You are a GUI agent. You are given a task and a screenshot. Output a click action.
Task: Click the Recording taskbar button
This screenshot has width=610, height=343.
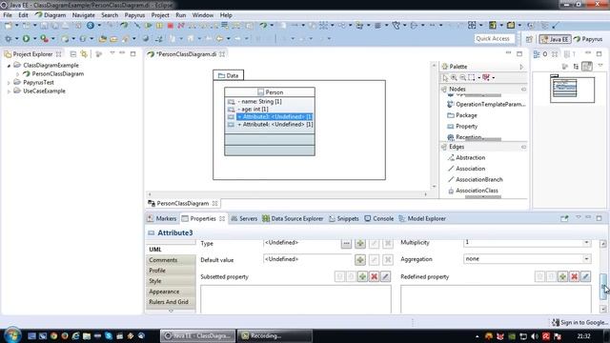[275, 335]
